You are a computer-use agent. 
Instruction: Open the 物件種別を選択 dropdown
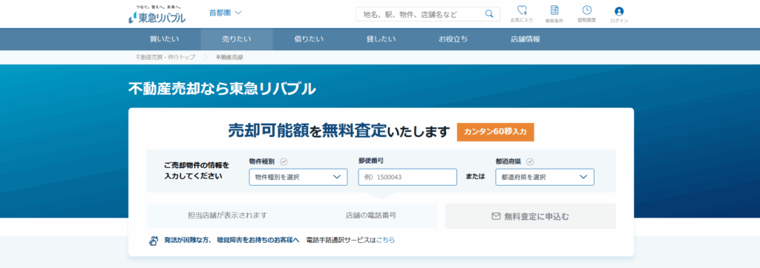tap(298, 177)
